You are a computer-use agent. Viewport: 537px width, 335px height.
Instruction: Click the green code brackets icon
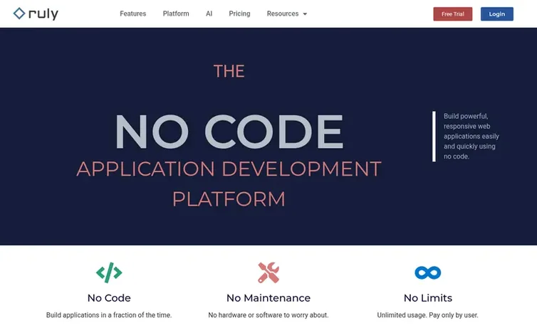109,272
